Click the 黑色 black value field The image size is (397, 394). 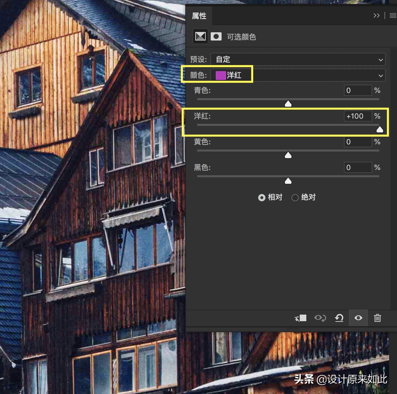pos(357,168)
